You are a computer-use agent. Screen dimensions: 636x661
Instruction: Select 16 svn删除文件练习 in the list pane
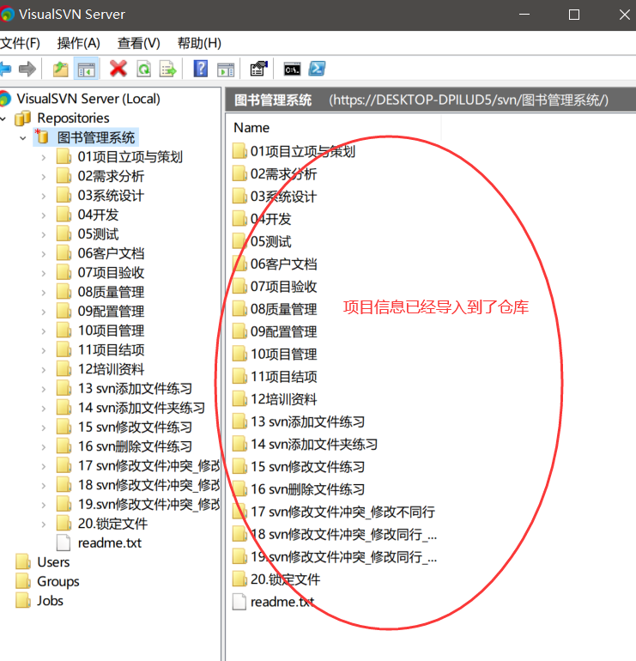[307, 489]
